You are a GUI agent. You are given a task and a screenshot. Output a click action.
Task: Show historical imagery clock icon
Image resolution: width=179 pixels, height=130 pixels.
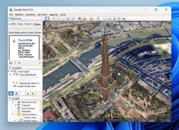pyautogui.click(x=80, y=18)
